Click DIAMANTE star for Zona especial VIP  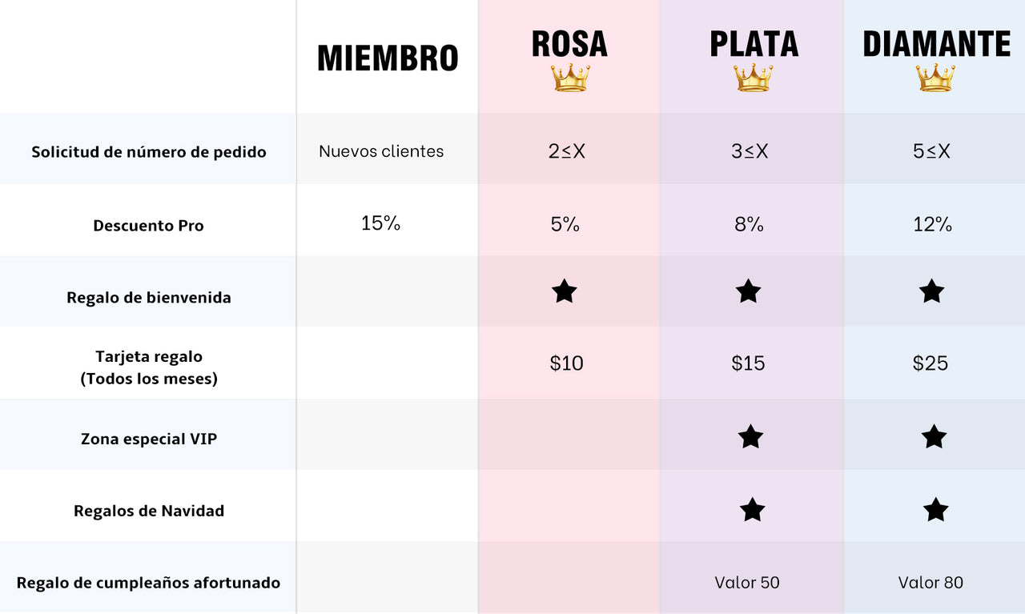[x=934, y=437]
